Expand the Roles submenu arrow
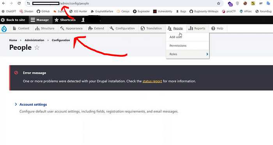This screenshot has width=273, height=145. (207, 54)
